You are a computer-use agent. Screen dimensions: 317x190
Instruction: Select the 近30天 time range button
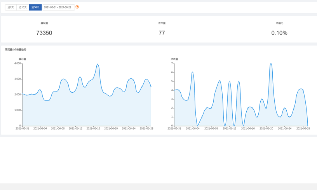pyautogui.click(x=35, y=7)
